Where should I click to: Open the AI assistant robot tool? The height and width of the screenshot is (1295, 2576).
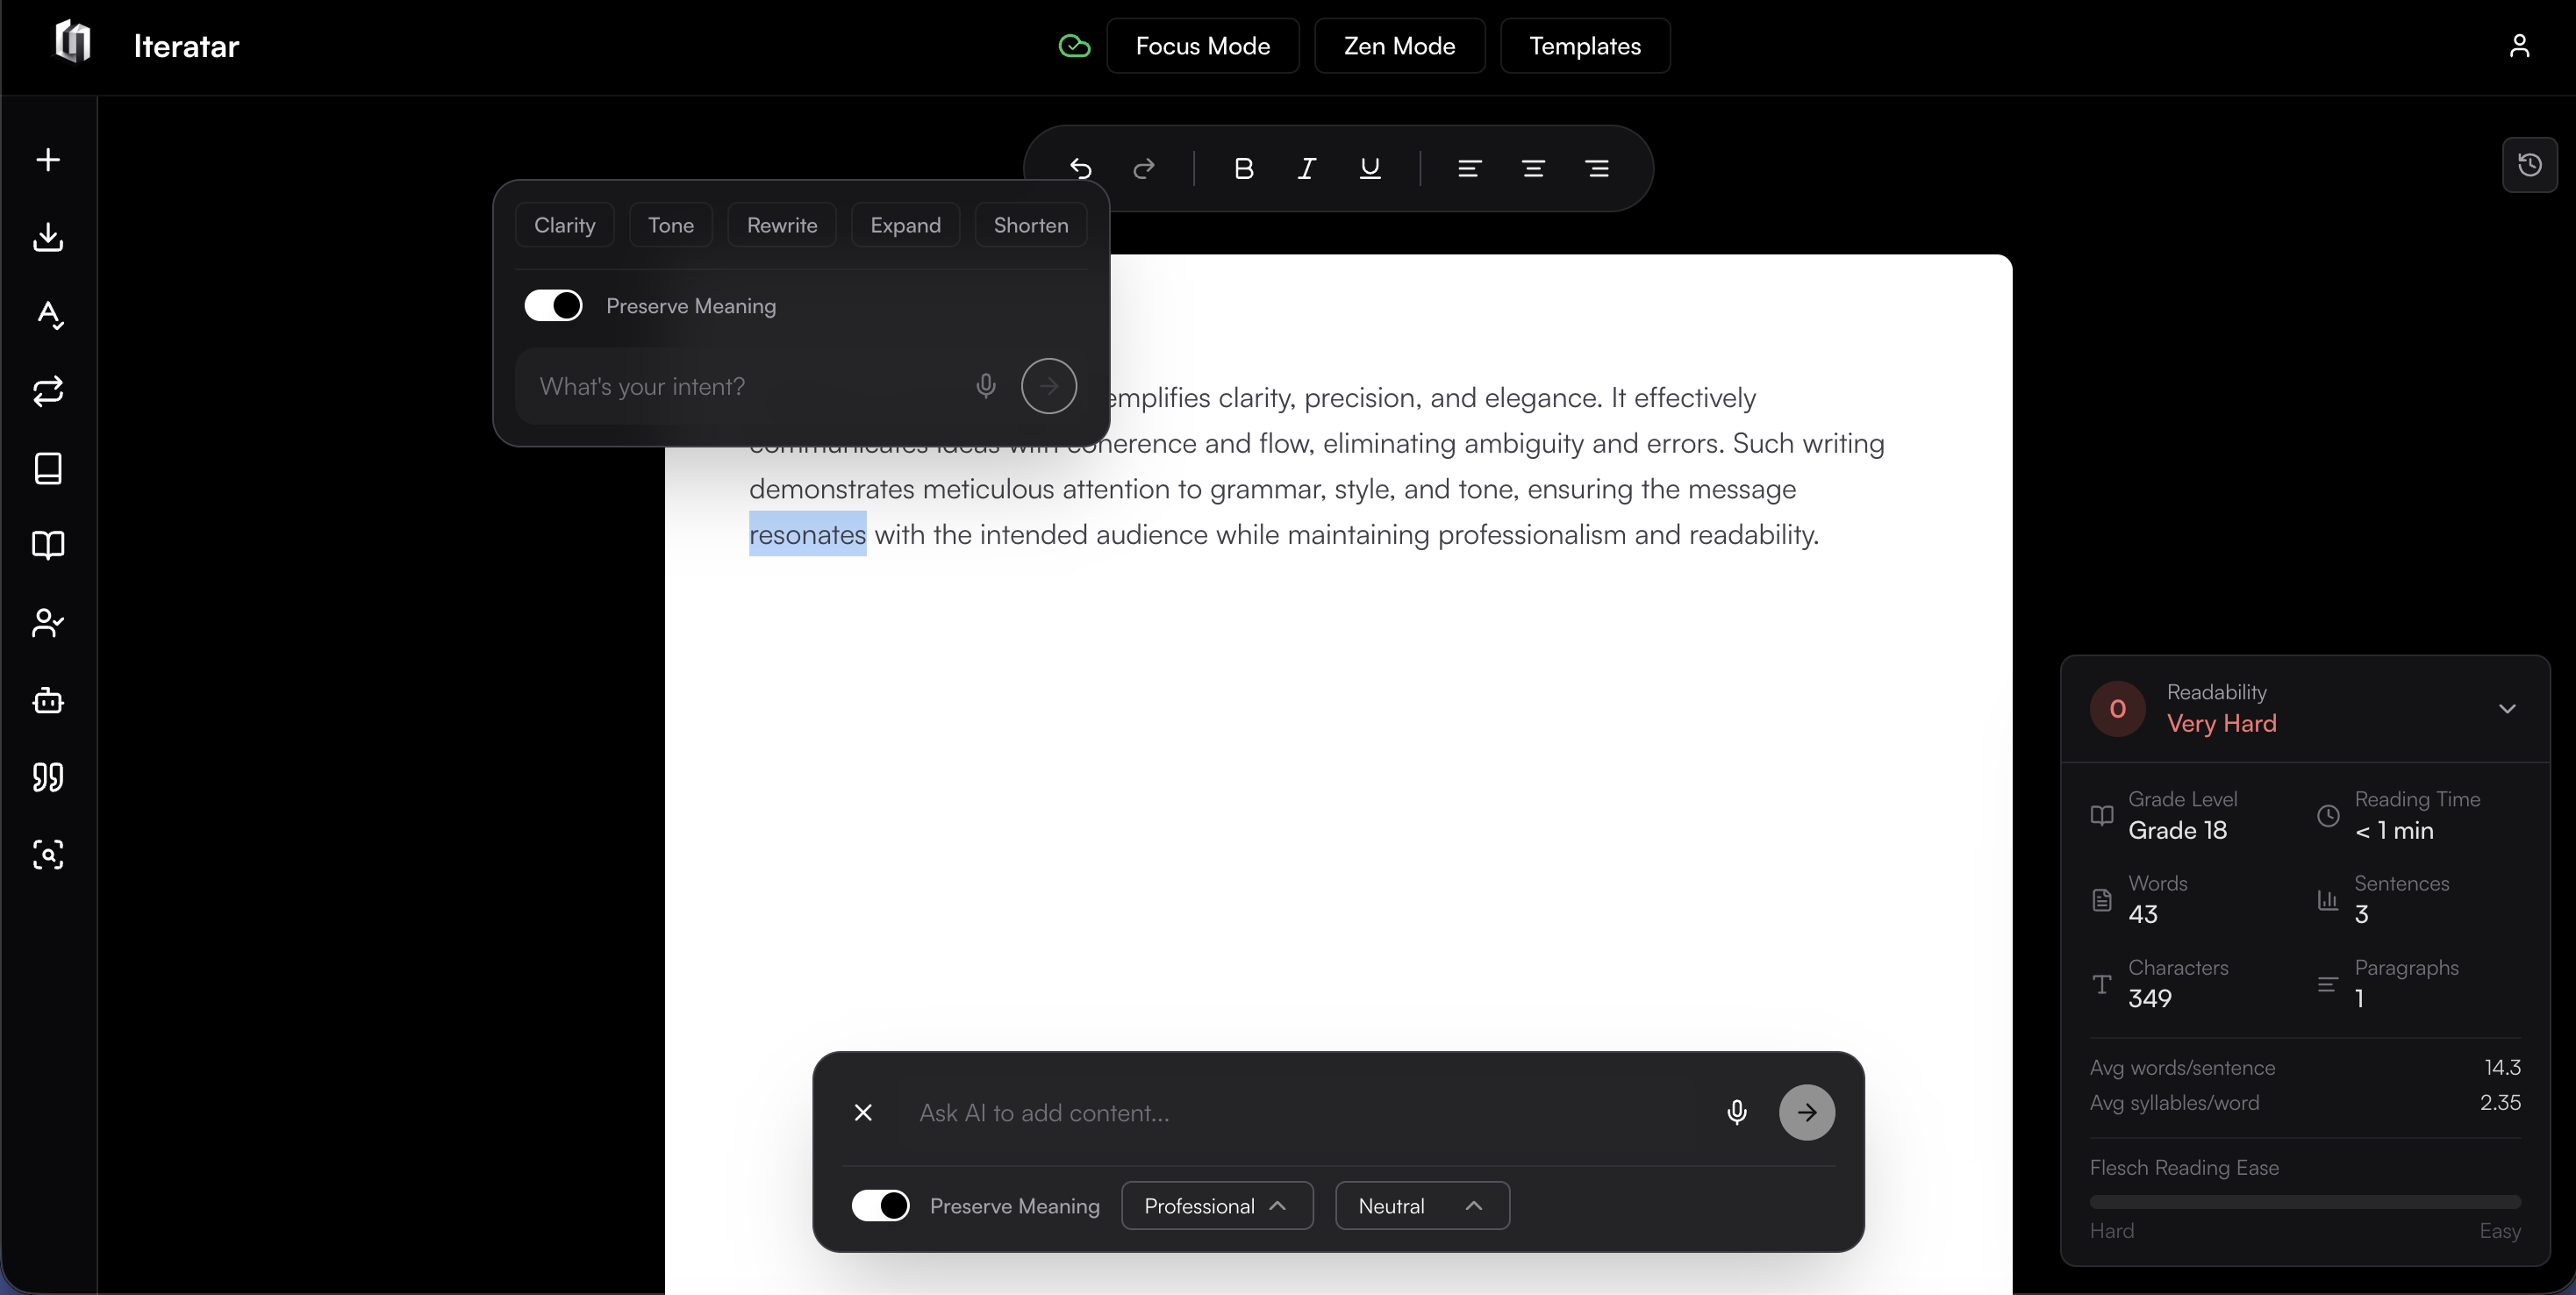48,701
